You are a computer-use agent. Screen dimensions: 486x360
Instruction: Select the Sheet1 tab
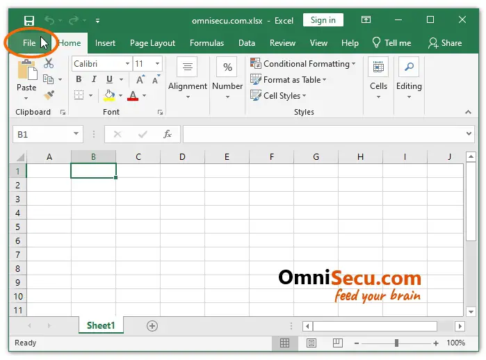(101, 325)
